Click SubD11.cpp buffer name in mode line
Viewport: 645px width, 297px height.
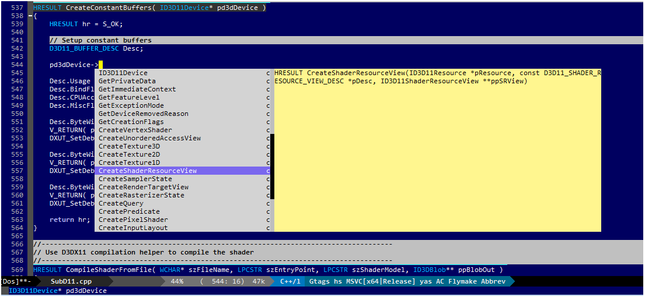point(71,281)
